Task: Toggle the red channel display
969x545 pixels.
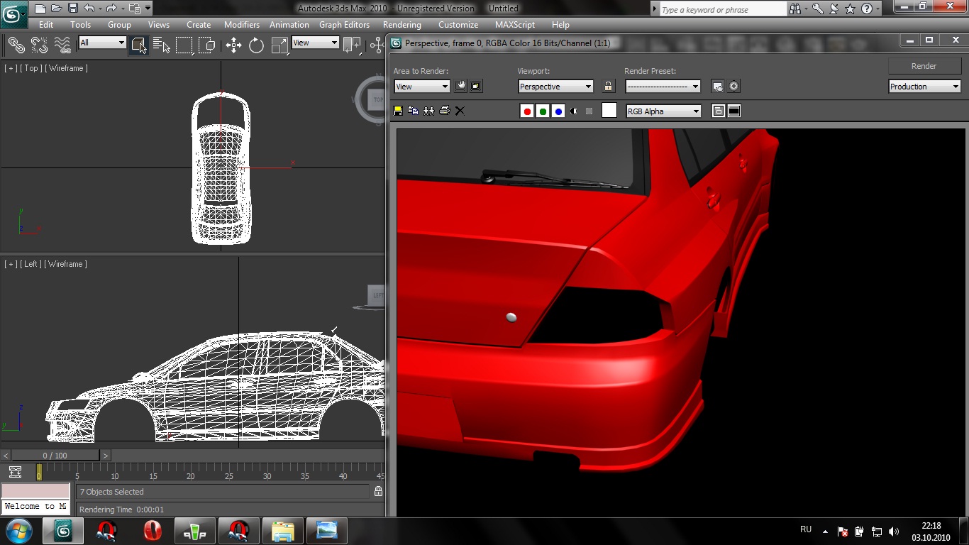Action: (x=527, y=111)
